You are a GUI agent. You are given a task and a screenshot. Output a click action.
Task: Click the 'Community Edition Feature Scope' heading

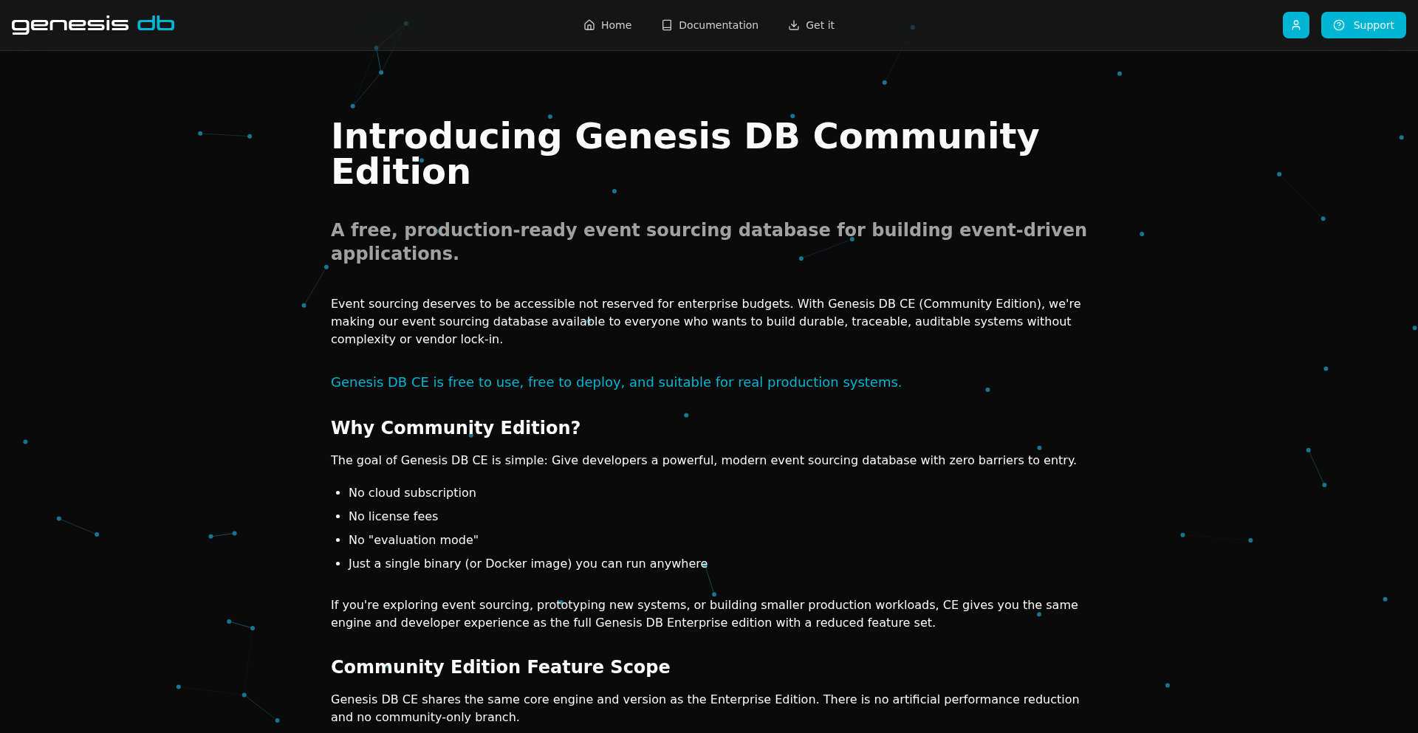click(500, 667)
